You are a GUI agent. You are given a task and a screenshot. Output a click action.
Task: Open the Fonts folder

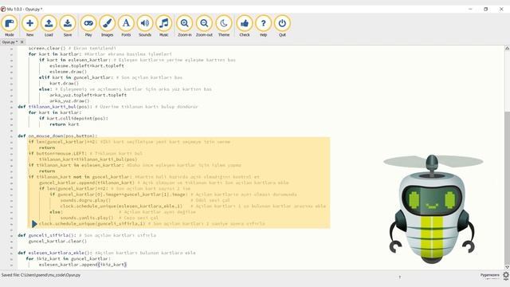click(126, 26)
